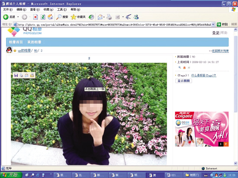Viewport: 238px width, 178px height.
Task: Expand the Mail button dropdown arrow
Action: [x=104, y=17]
